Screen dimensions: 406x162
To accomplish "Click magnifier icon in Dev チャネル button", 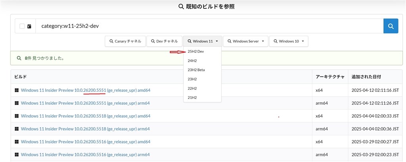I will 153,41.
